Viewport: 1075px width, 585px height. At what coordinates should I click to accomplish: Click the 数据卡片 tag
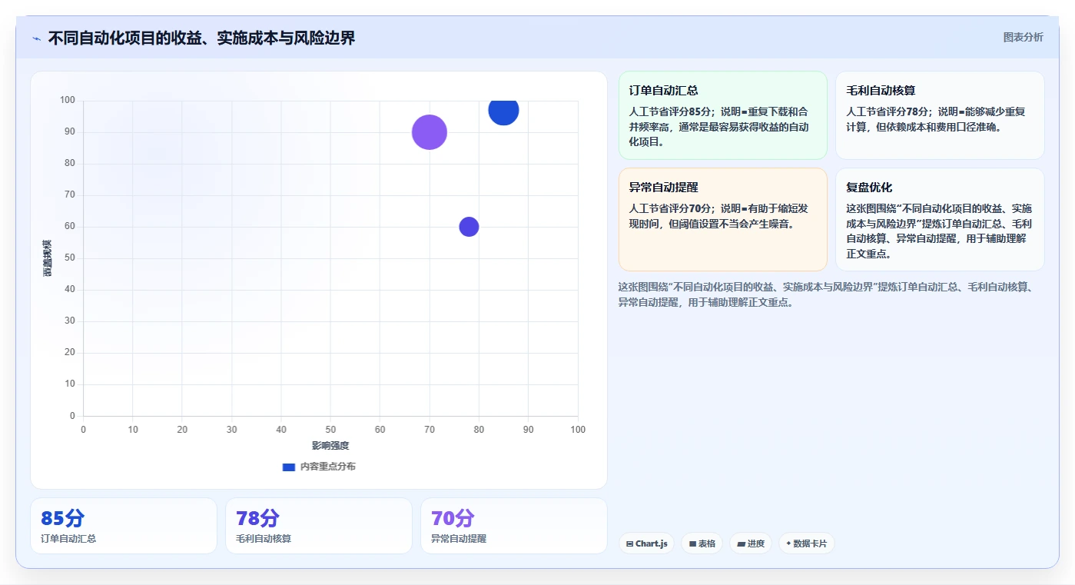click(x=806, y=543)
